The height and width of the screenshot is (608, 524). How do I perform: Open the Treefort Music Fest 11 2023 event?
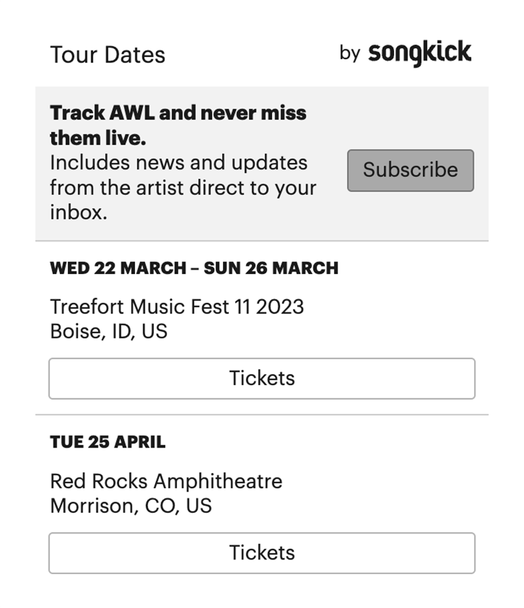(x=176, y=307)
